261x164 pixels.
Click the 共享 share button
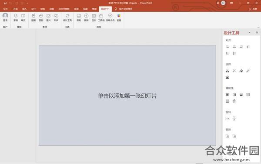(253, 9)
